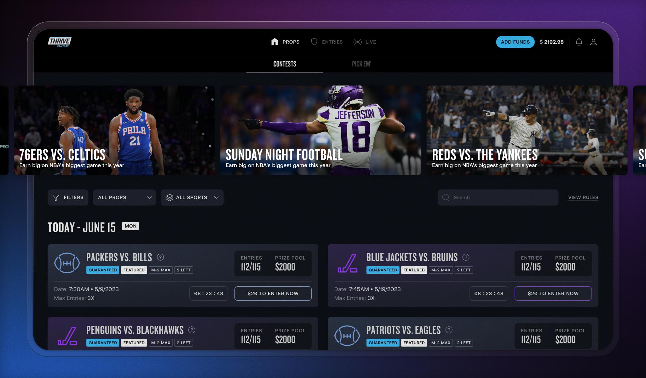
Task: Click the football icon on Patriots vs. Eagles
Action: tap(347, 336)
